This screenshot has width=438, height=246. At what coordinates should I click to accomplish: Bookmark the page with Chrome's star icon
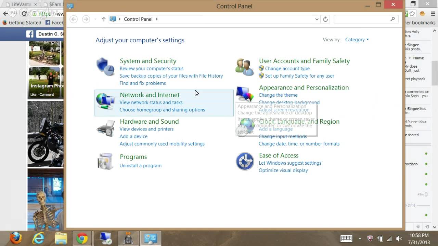pyautogui.click(x=413, y=14)
